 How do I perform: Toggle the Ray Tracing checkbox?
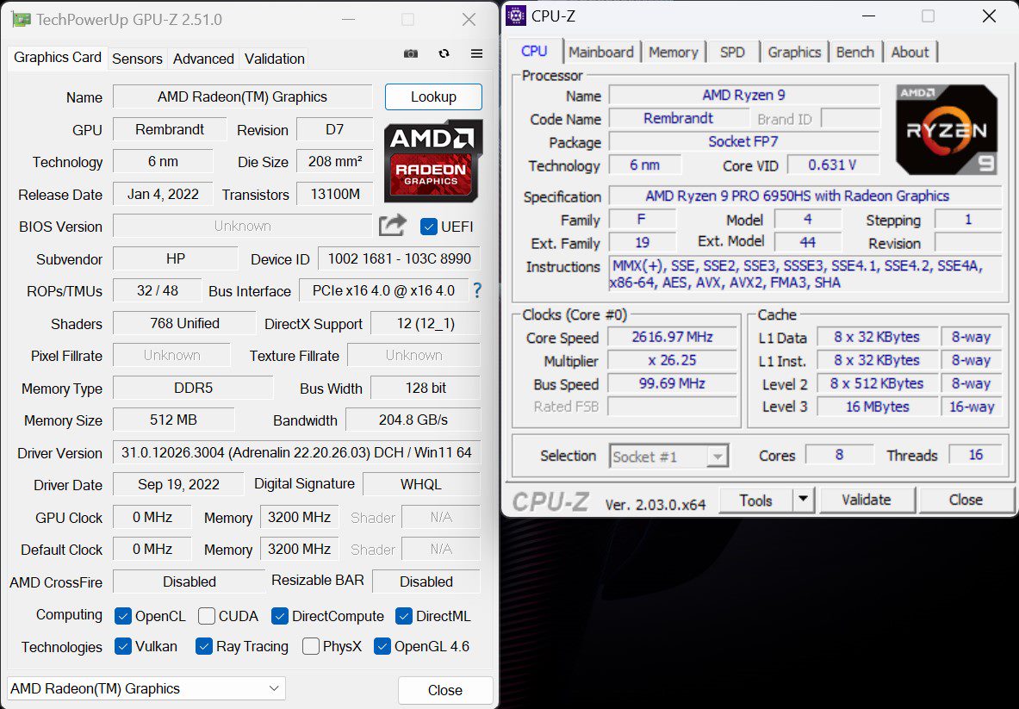click(x=204, y=646)
